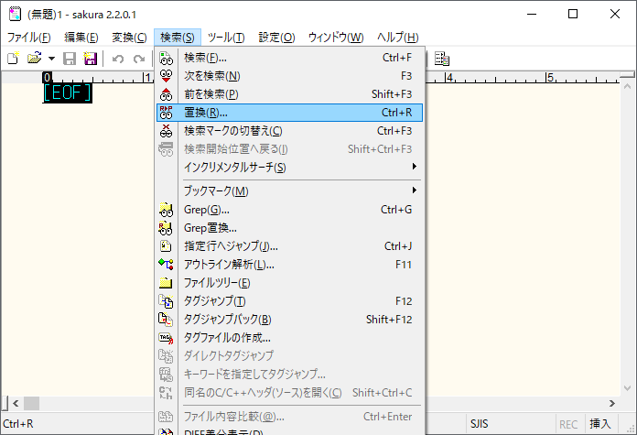This screenshot has width=637, height=435.
Task: Click vertical scrollbar up arrow
Action: pyautogui.click(x=627, y=87)
